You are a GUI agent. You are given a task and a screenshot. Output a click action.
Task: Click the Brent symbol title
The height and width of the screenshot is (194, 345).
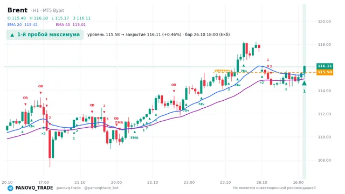pyautogui.click(x=17, y=10)
